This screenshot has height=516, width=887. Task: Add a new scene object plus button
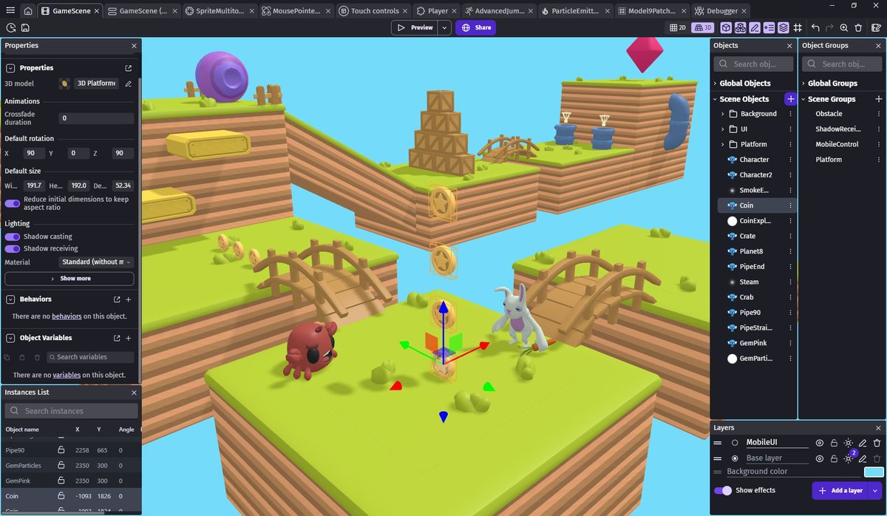pyautogui.click(x=791, y=99)
